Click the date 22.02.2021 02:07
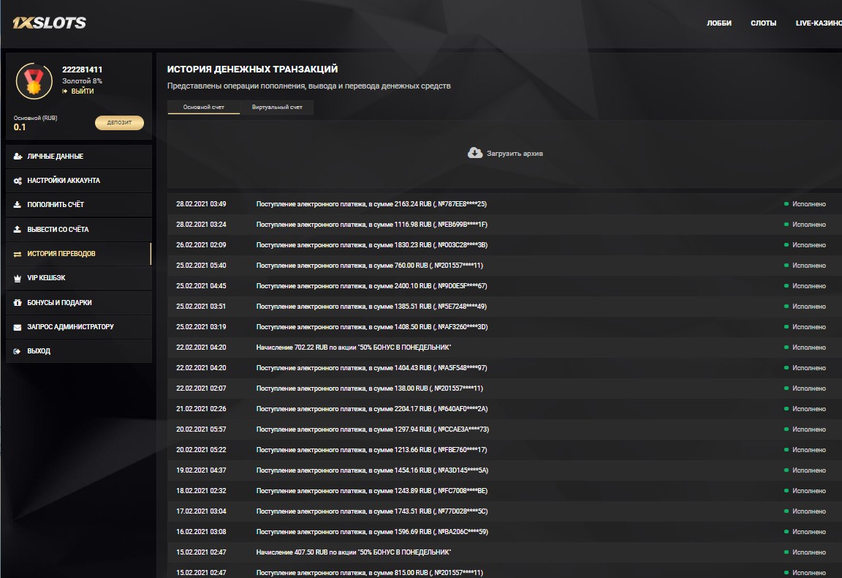Screen dimensions: 842x578 (x=201, y=389)
